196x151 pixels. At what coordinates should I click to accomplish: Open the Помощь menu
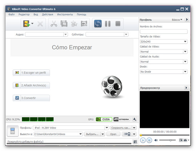click(x=82, y=15)
